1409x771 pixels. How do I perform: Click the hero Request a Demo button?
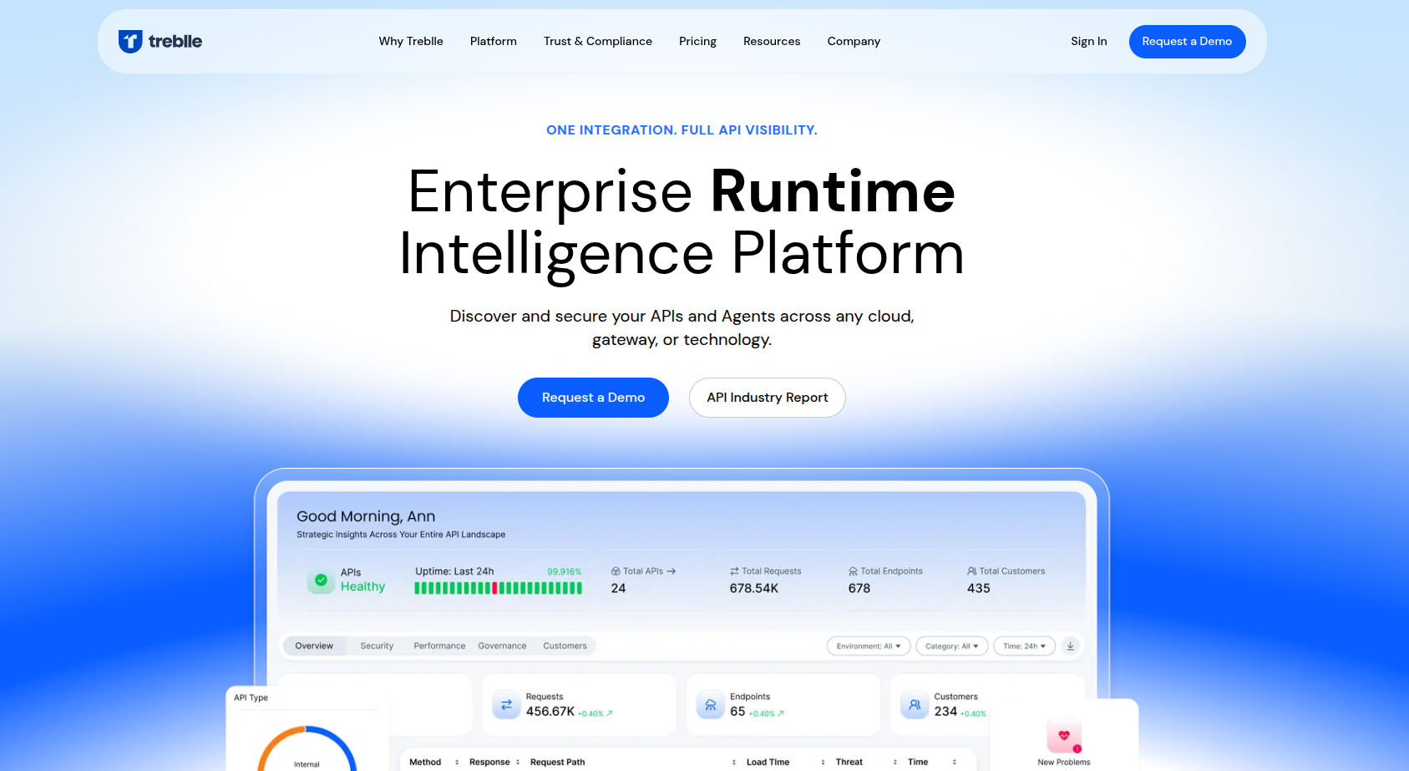pos(593,398)
